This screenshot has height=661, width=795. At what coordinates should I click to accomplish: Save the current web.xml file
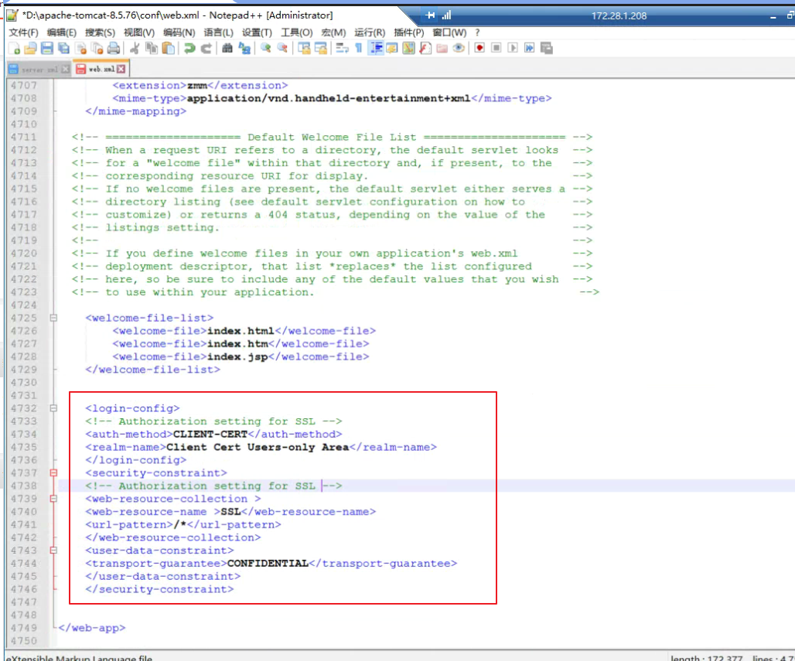47,48
